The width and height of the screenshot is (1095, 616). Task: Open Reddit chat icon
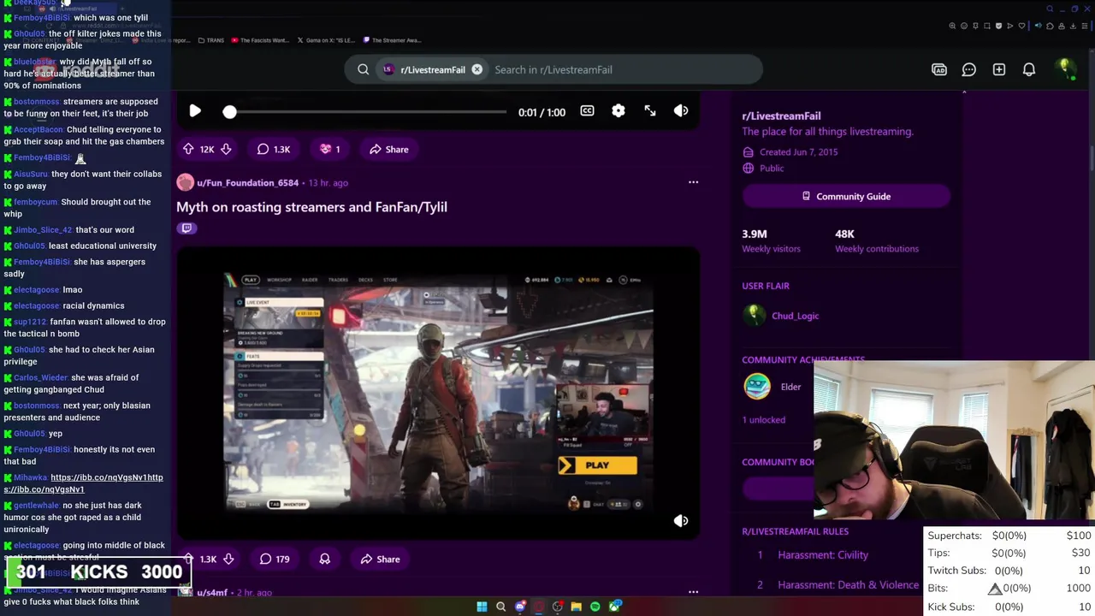click(x=969, y=69)
